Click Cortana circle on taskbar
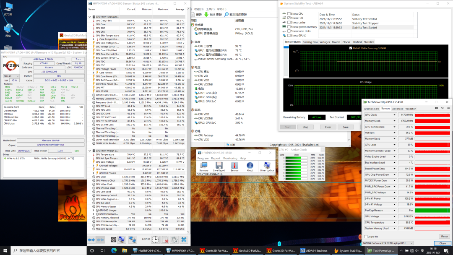The width and height of the screenshot is (453, 255). point(92,250)
